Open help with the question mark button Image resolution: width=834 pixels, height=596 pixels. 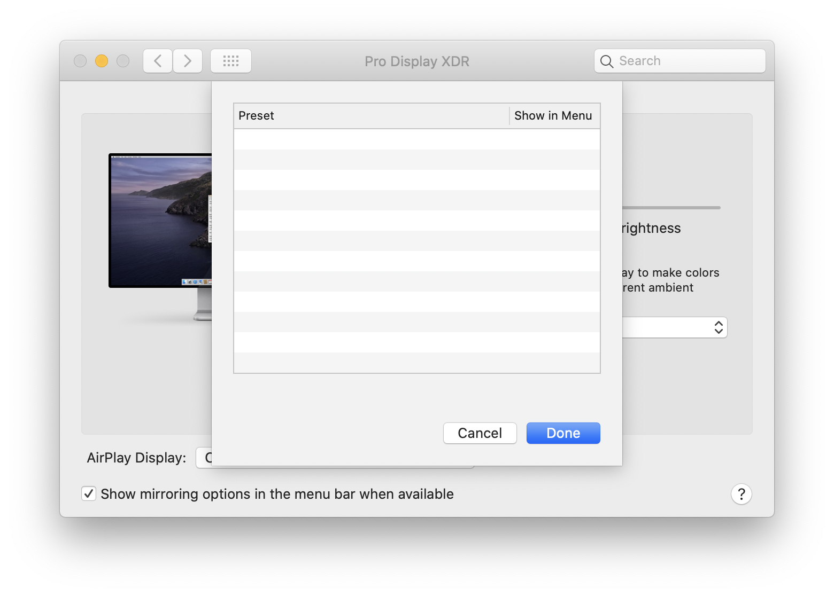[x=742, y=494]
